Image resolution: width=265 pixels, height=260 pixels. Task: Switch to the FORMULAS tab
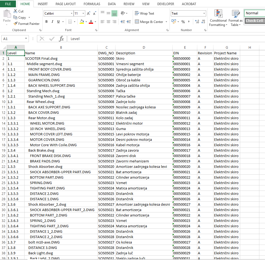tap(92, 4)
